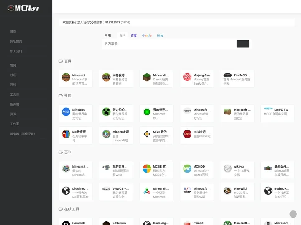This screenshot has width=301, height=225.
Task: Click the MCPE-TW logo icon
Action: coord(268,109)
